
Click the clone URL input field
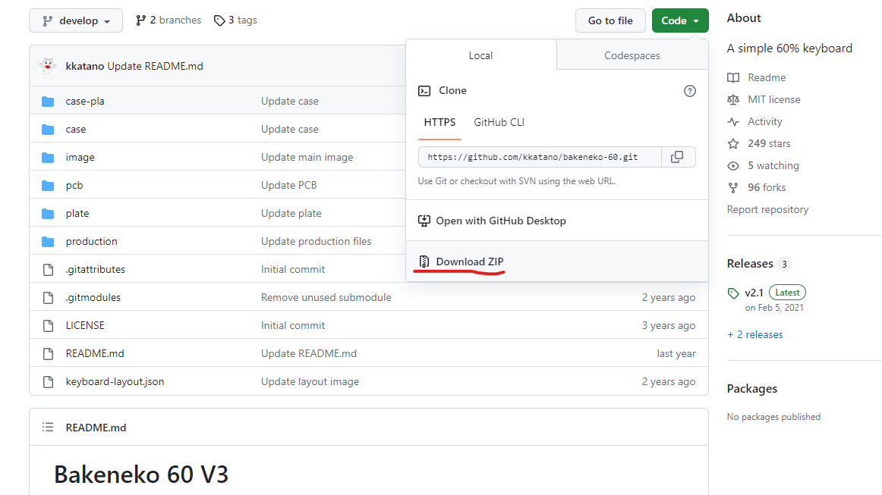pyautogui.click(x=540, y=157)
